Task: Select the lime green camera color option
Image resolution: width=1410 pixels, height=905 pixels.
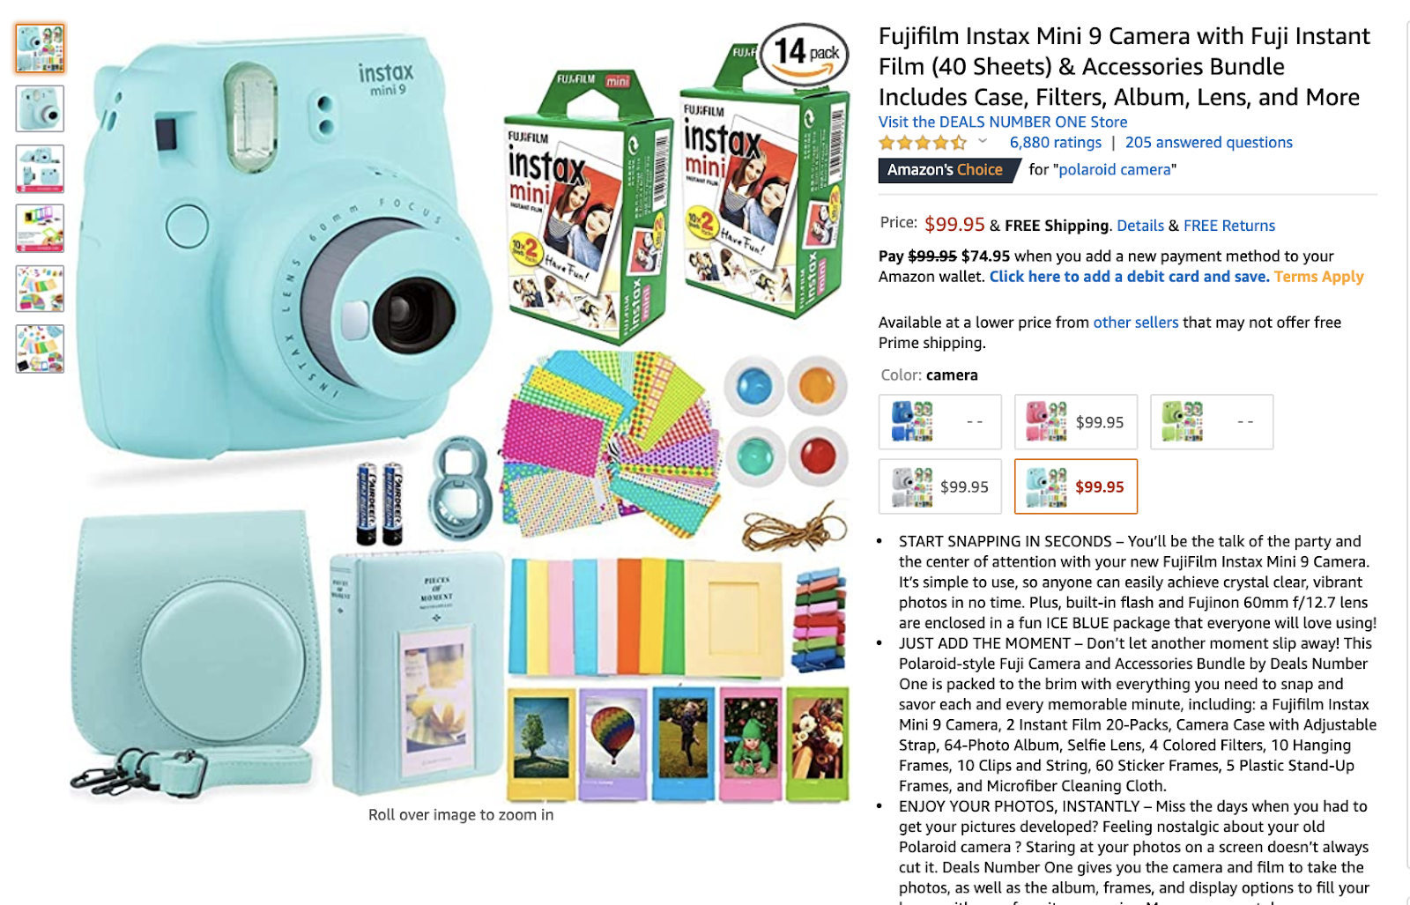Action: pos(1212,422)
